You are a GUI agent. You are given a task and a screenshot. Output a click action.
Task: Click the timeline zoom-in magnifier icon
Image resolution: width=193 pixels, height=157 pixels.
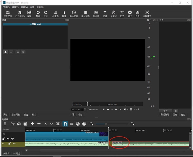click(x=132, y=124)
